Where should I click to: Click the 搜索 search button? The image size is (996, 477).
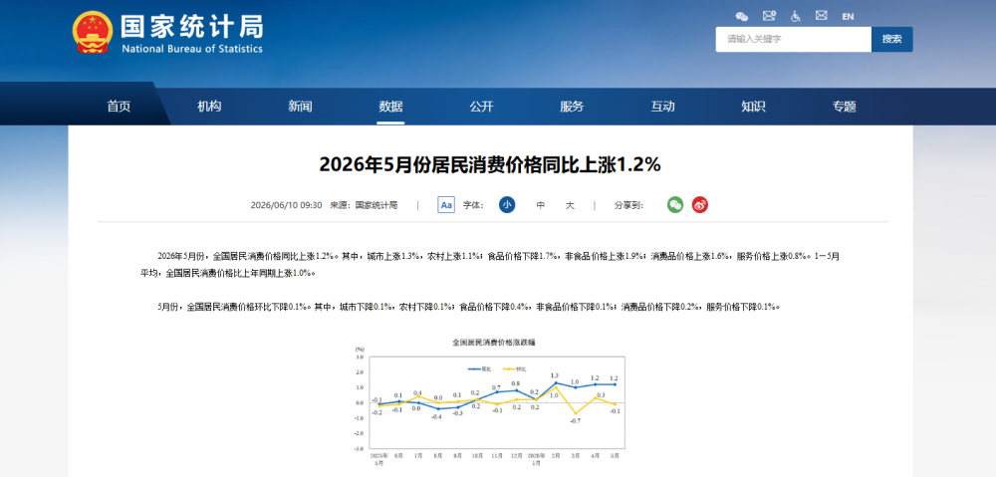tap(891, 40)
